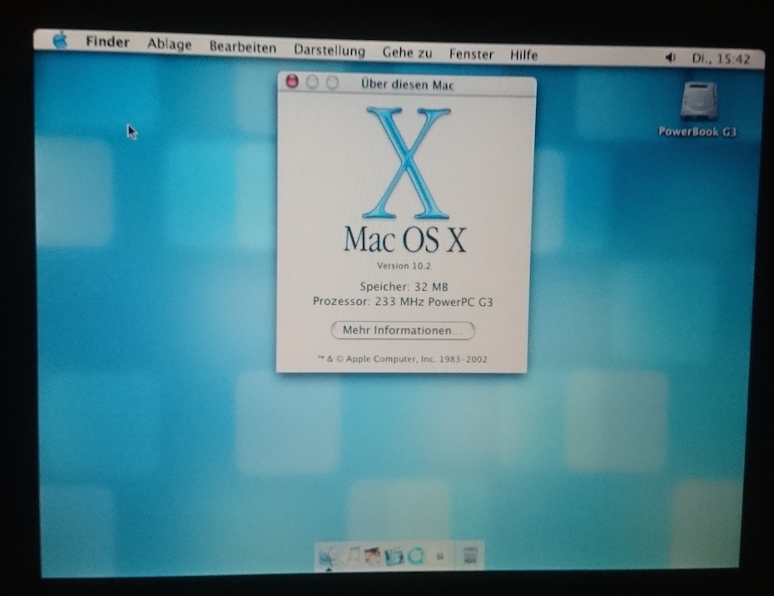Image resolution: width=774 pixels, height=596 pixels.
Task: Open the Darstellung menu
Action: [x=330, y=50]
